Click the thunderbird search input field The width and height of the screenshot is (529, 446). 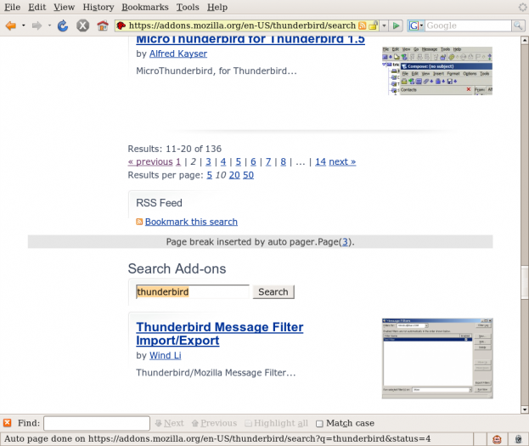[192, 291]
